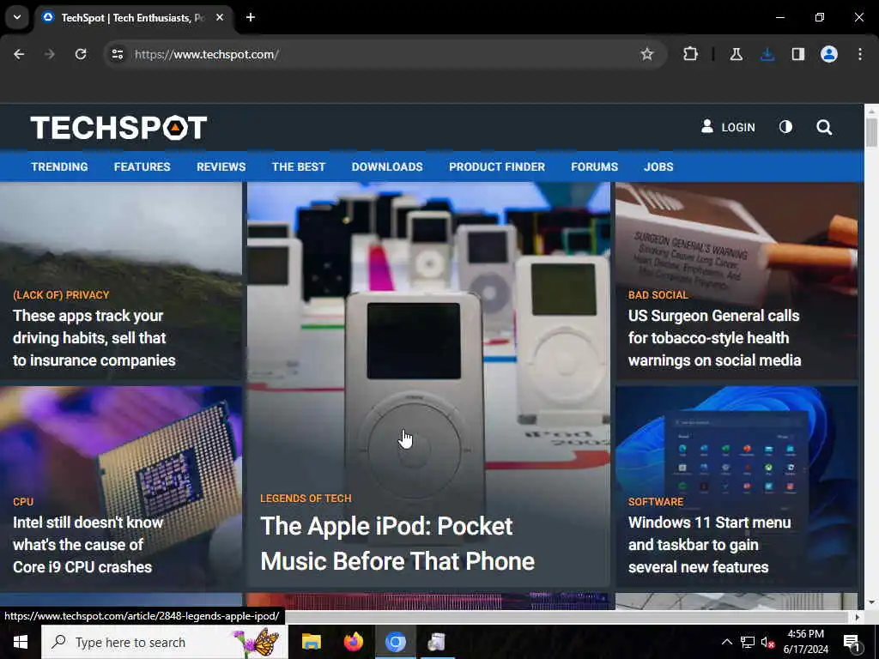Open Firefox from the taskbar

[x=353, y=642]
